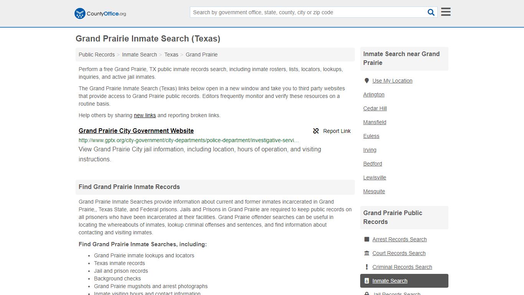
Task: Open Arrest Records Search link
Action: pyautogui.click(x=399, y=239)
